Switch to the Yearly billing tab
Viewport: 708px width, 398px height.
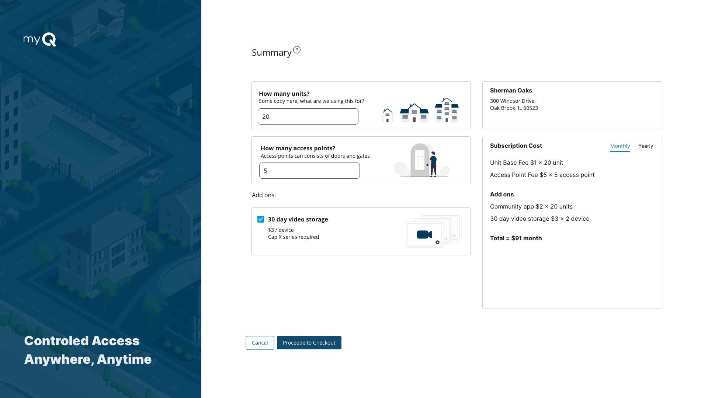coord(645,146)
